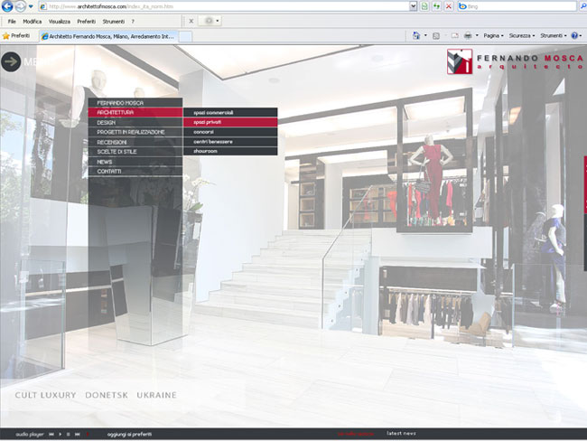Select FERNANDO MOSCA in site menu

click(x=135, y=103)
